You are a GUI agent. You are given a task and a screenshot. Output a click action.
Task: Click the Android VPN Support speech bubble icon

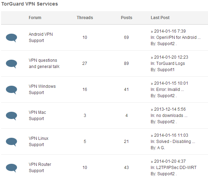click(x=11, y=38)
